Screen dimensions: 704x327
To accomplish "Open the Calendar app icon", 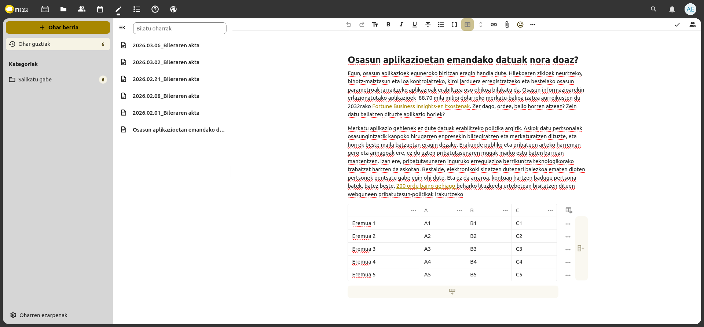I will [x=100, y=9].
